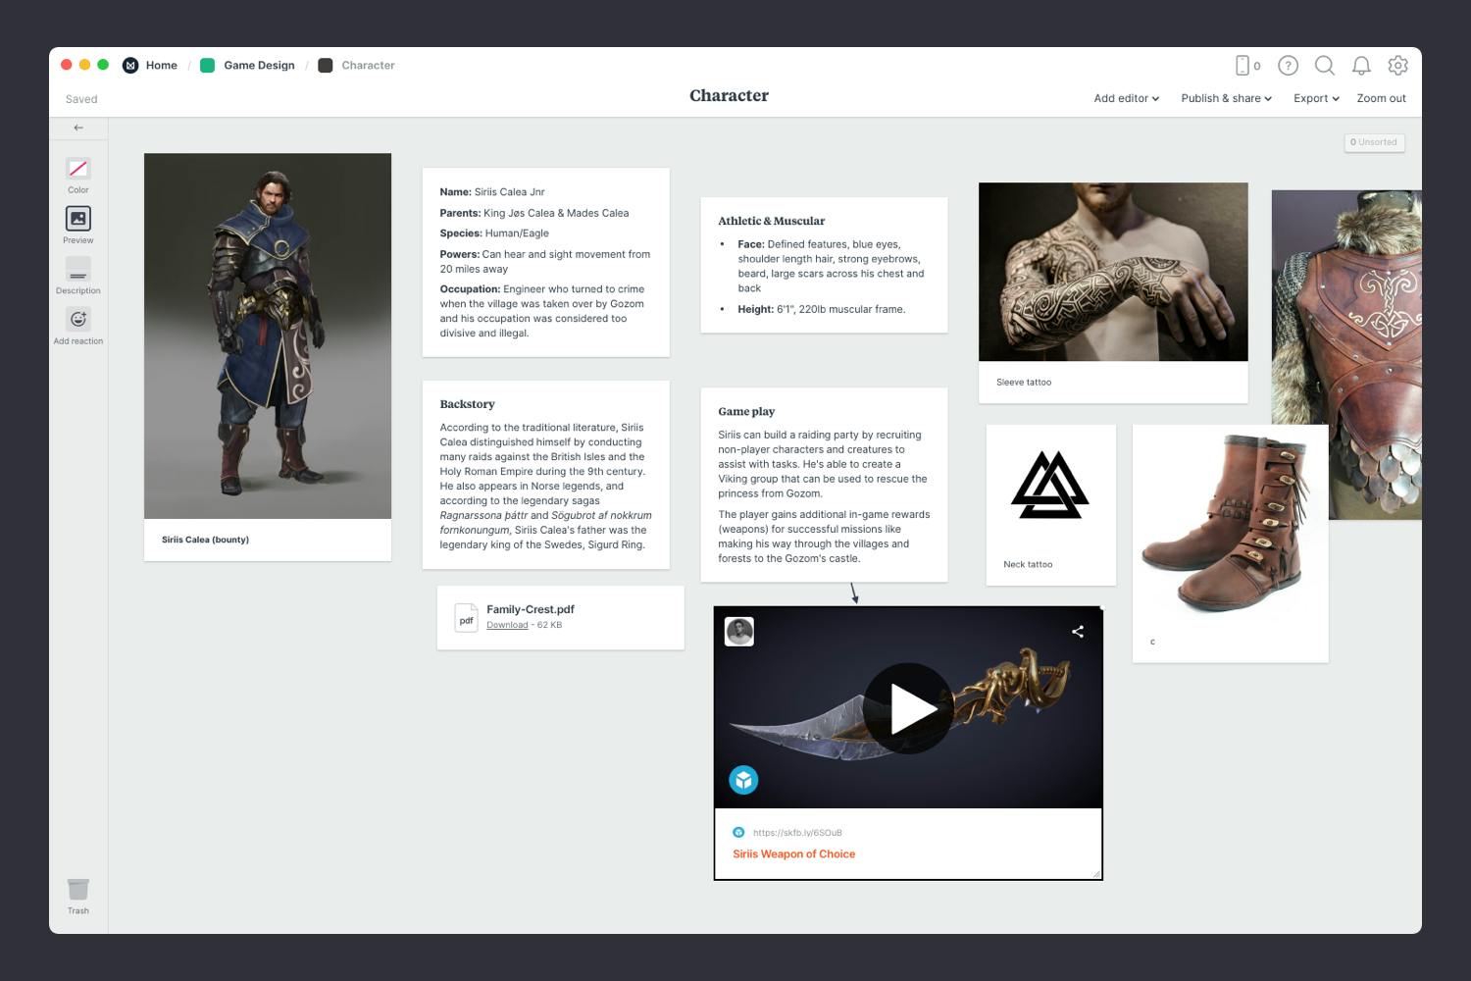The image size is (1471, 981).
Task: Navigate to Home via the breadcrumb
Action: pos(161,65)
